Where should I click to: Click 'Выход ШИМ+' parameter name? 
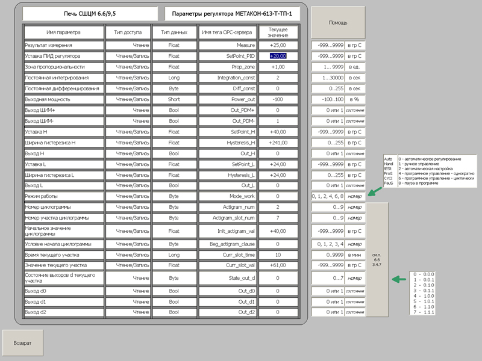64,110
